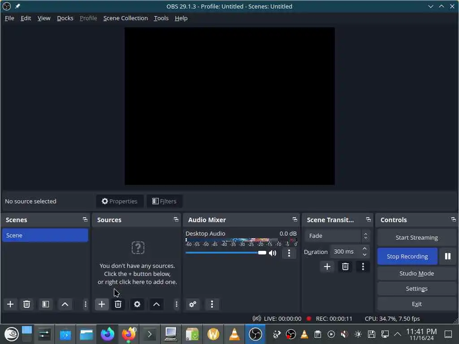Click the Exit button

[416, 304]
